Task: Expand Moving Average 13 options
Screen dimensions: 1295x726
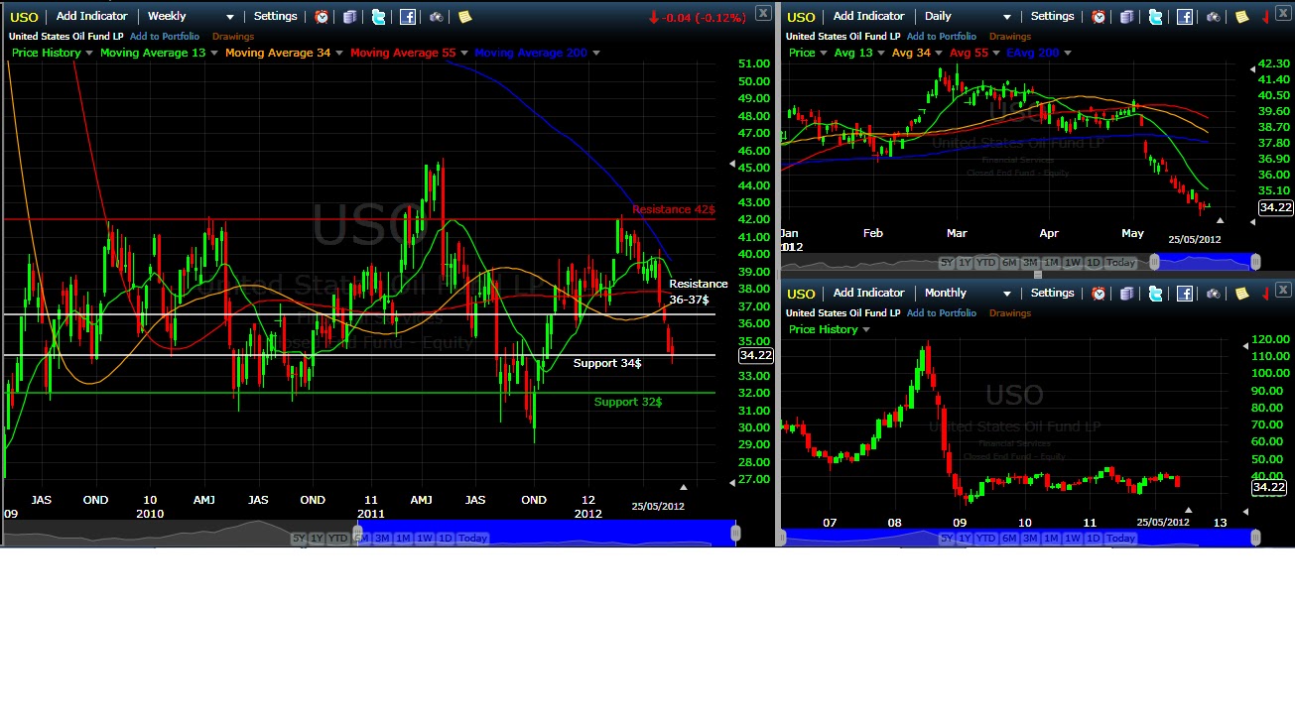Action: point(214,53)
